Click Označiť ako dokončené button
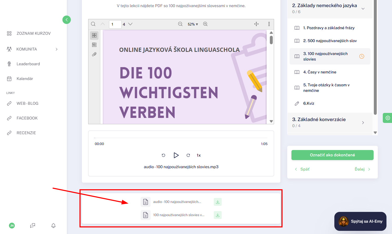The width and height of the screenshot is (392, 234). point(333,155)
